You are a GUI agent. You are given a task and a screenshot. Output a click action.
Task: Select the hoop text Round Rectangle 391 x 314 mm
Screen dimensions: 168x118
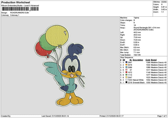[147, 28]
